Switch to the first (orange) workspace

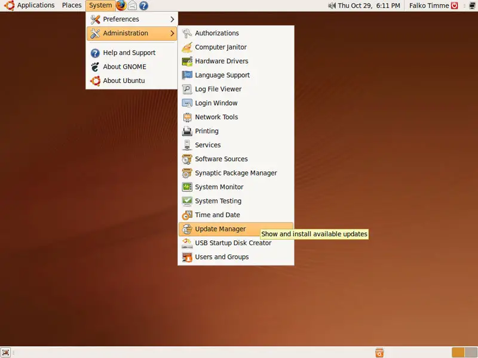(x=458, y=353)
